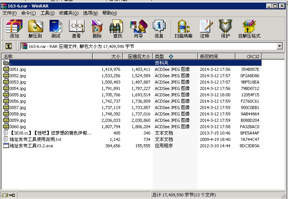Click packed size value 155,555
The image size is (288, 199).
pos(143,146)
